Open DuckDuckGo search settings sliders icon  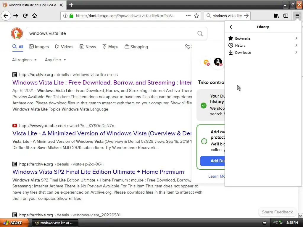187,46
